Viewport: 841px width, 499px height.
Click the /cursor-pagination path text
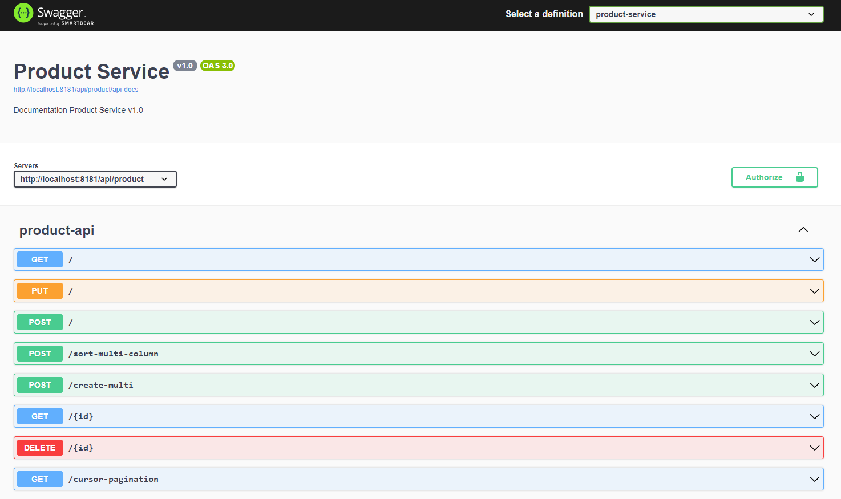tap(114, 479)
